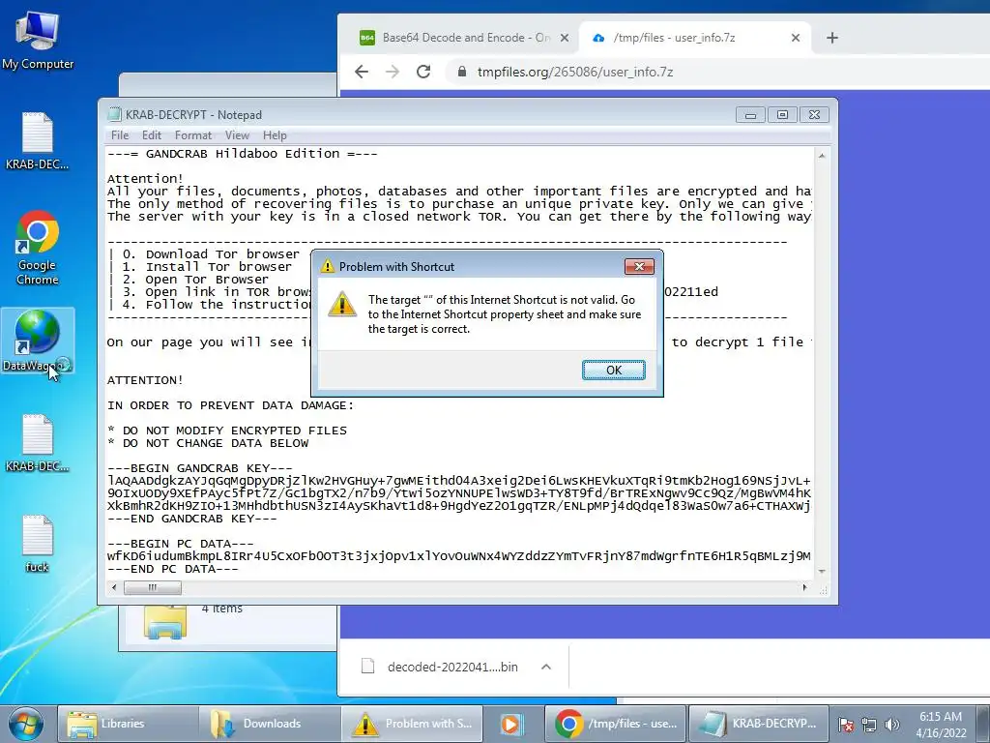Open Notepad Format menu
The height and width of the screenshot is (743, 990).
(x=193, y=135)
